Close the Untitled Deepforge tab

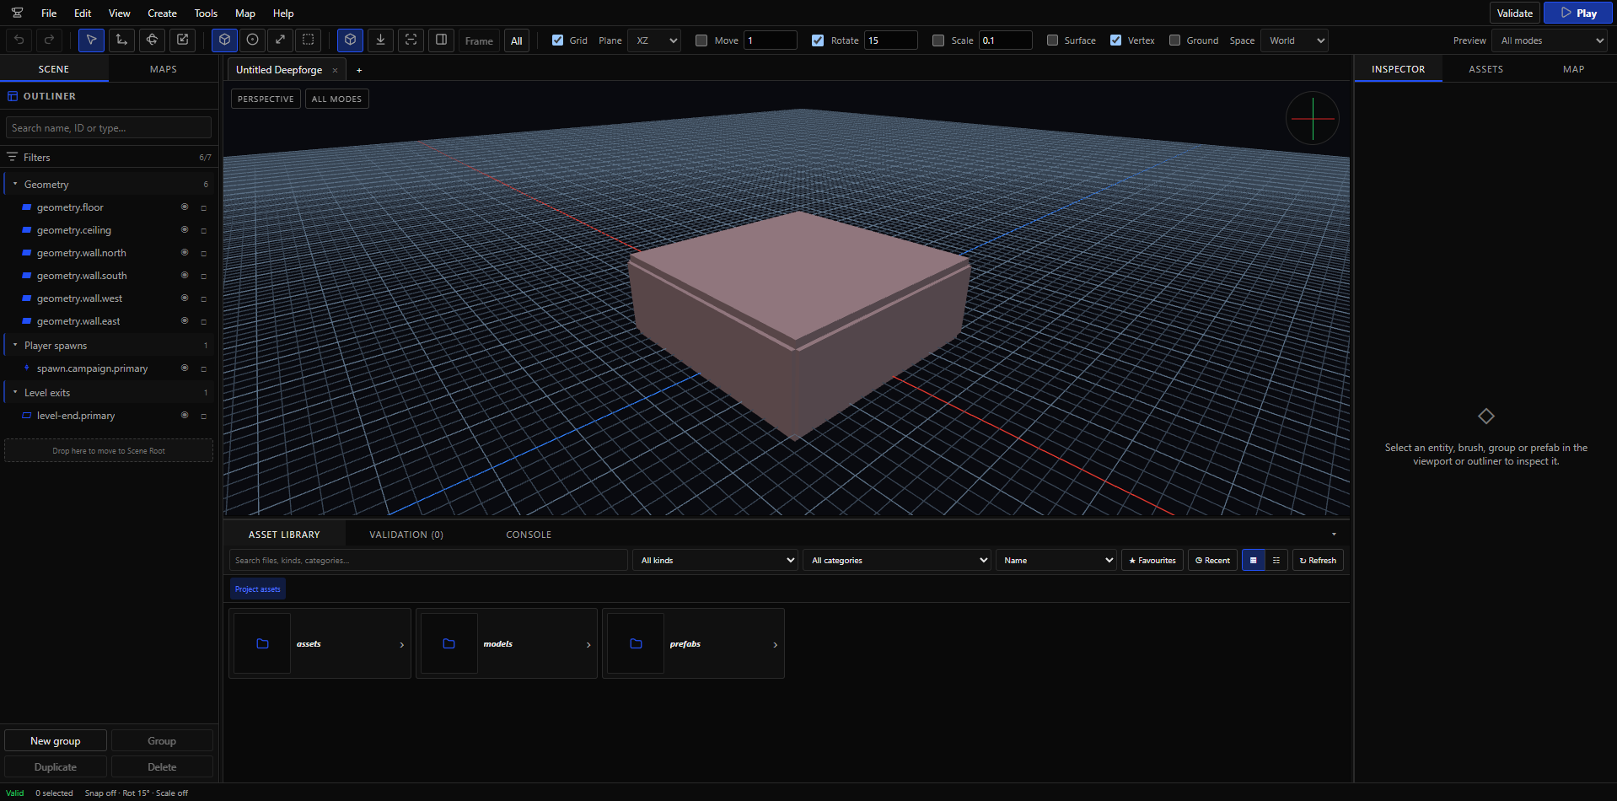click(x=335, y=70)
